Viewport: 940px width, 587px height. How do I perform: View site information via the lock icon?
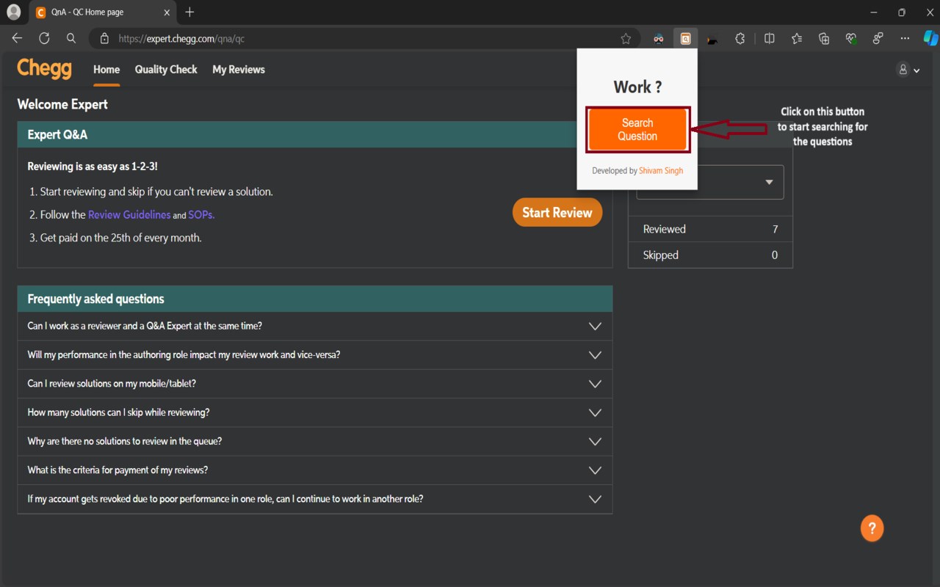(x=104, y=39)
